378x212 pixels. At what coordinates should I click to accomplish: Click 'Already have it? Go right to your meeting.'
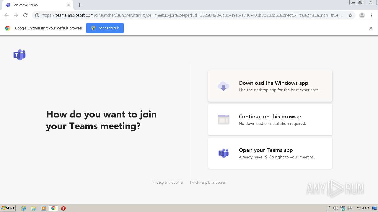point(277,157)
